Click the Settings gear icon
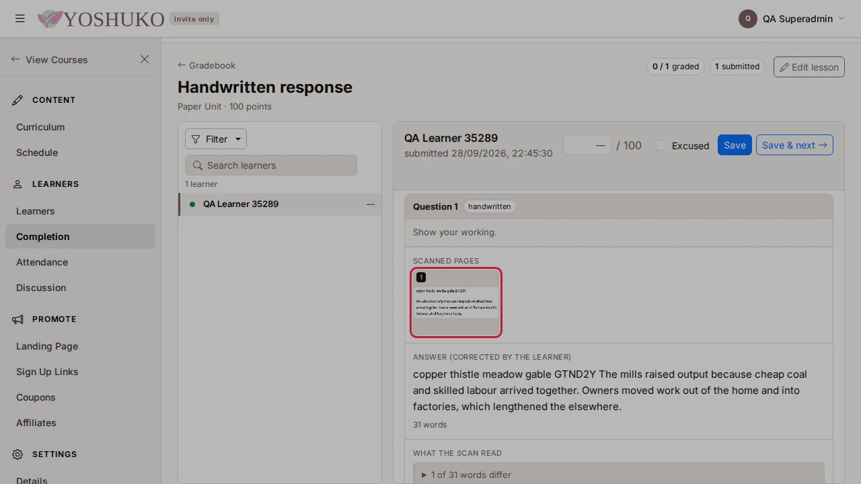Image resolution: width=861 pixels, height=484 pixels. coord(17,454)
